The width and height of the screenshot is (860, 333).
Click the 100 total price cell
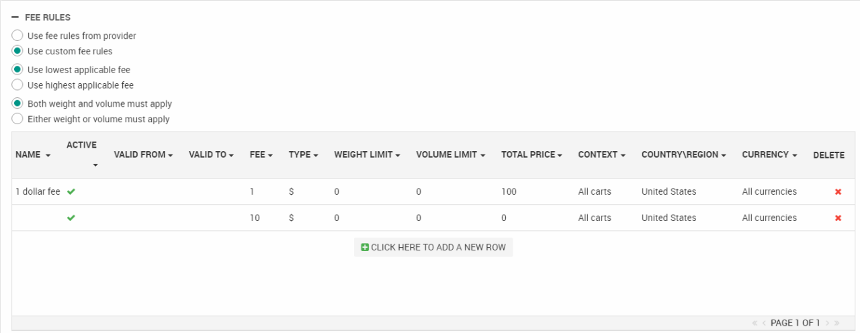pos(509,192)
